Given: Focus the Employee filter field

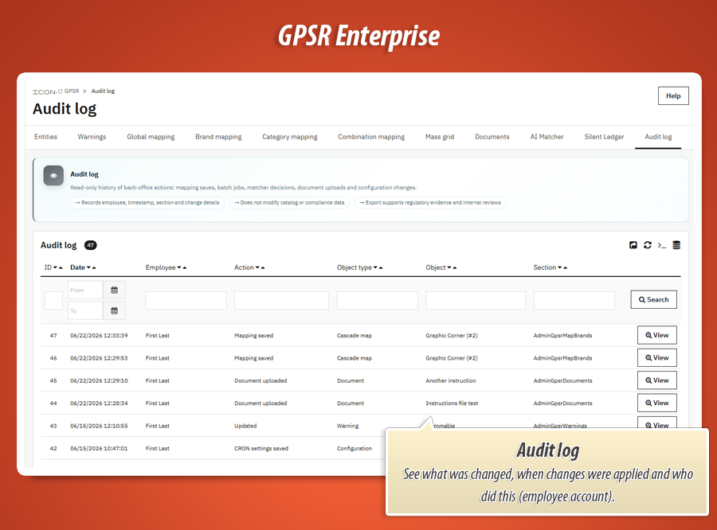Looking at the screenshot, I should (186, 301).
